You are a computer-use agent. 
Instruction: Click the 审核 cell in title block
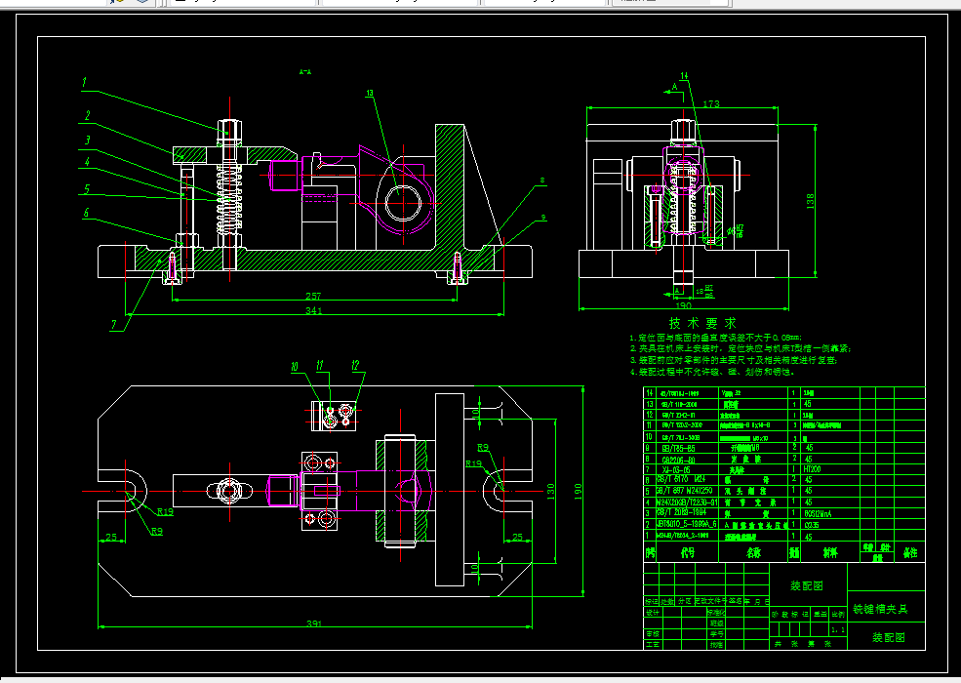[653, 634]
